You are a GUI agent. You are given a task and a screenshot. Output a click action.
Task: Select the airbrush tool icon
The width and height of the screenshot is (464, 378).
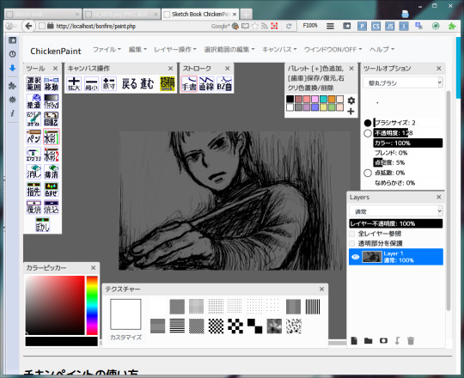pyautogui.click(x=34, y=155)
